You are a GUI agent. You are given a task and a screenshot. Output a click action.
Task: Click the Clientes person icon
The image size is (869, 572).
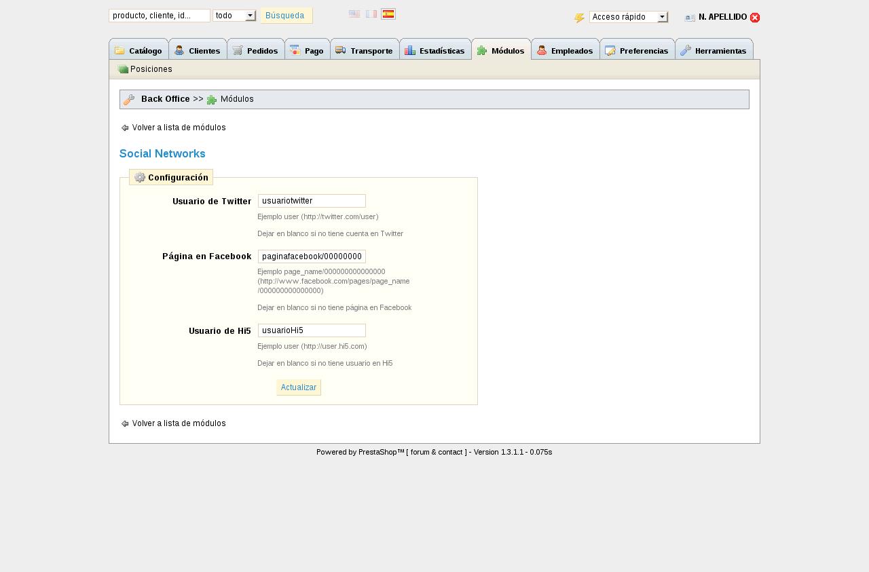point(179,50)
